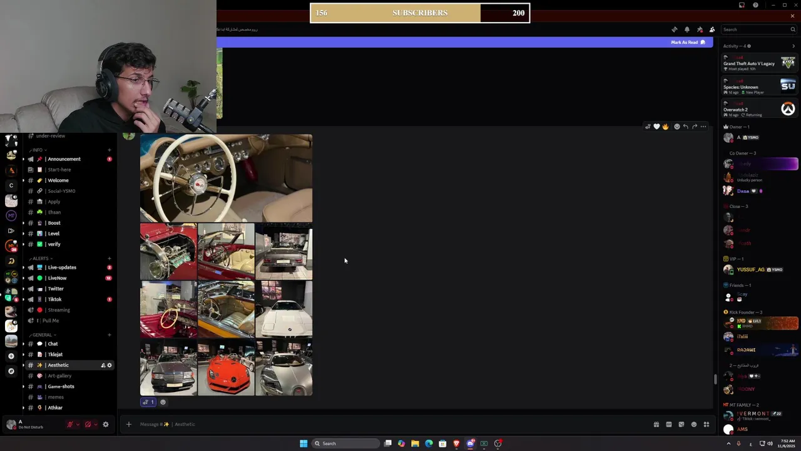The height and width of the screenshot is (451, 801).
Task: Toggle microphone mute in user panel
Action: click(70, 424)
